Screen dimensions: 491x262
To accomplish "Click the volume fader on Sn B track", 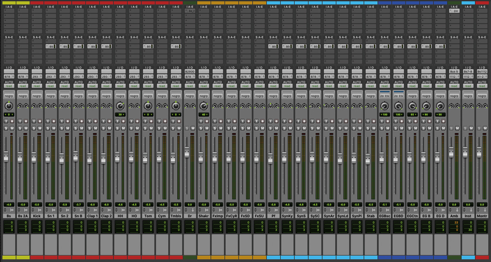I will 76,156.
